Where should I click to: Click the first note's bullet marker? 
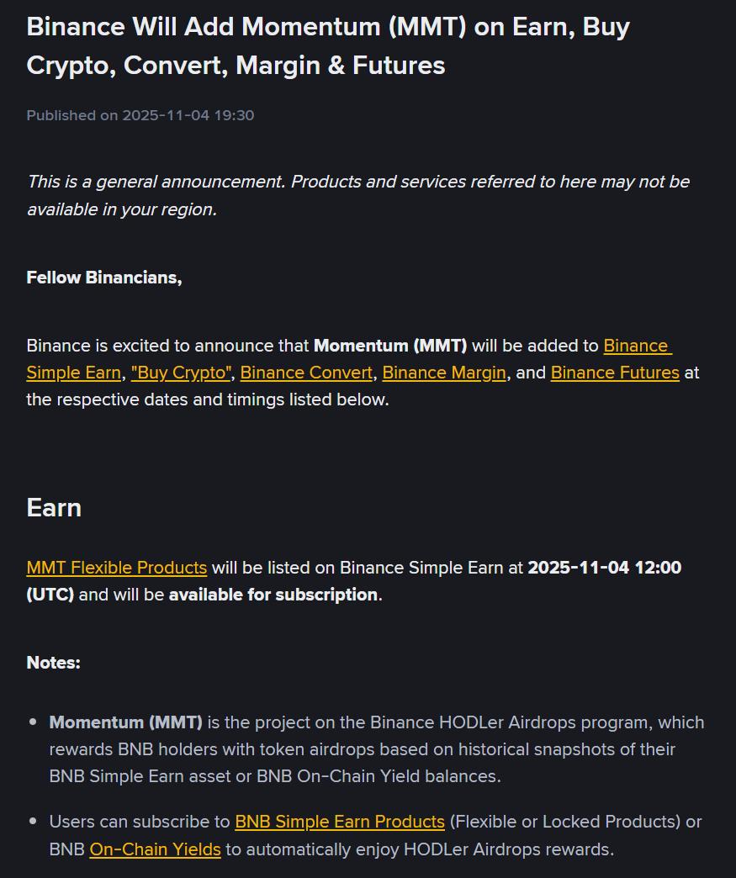click(33, 722)
